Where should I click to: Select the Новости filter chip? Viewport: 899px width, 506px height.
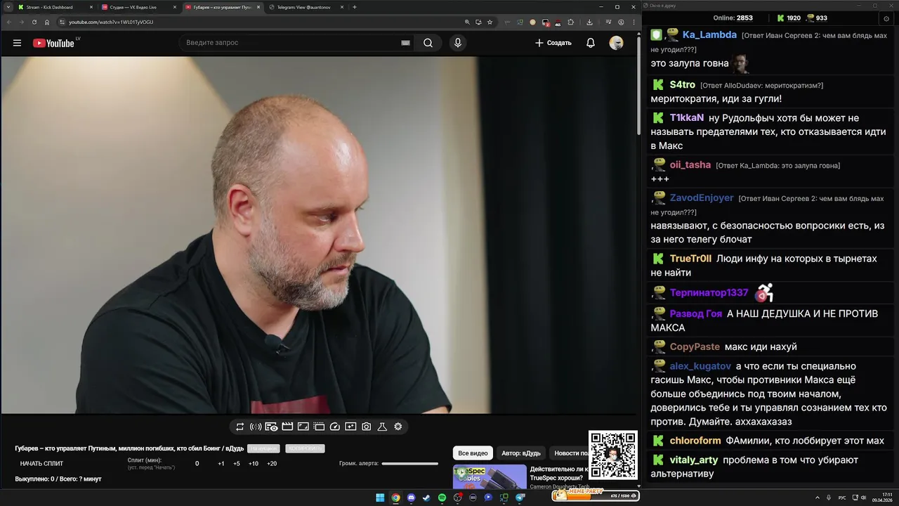(570, 453)
